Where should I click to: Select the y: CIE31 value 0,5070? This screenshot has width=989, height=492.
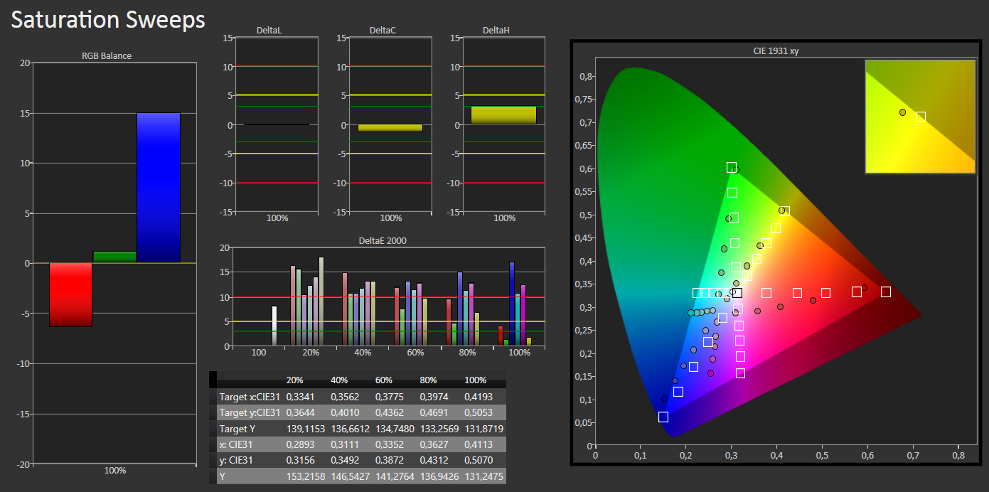[x=477, y=461]
